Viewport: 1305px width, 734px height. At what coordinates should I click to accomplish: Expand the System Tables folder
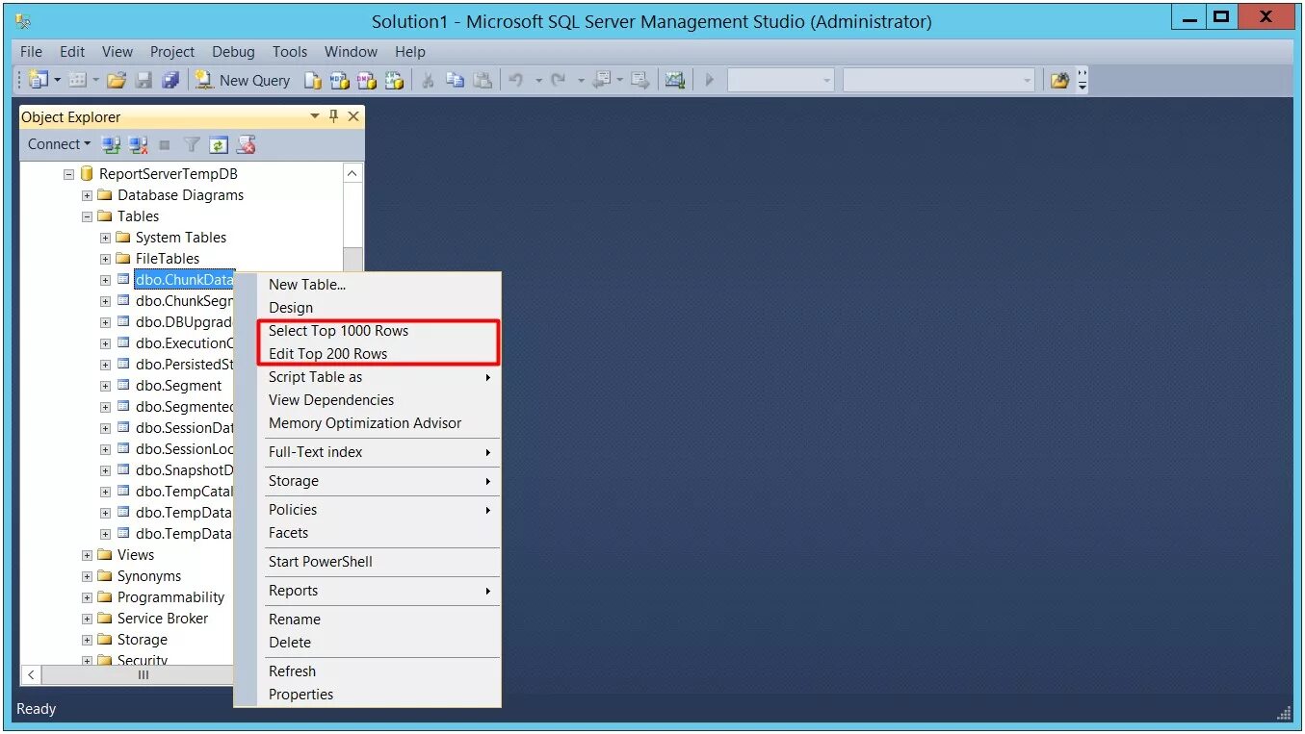[x=105, y=238]
